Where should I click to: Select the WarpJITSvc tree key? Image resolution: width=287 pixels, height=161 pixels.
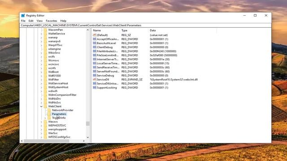tap(55, 45)
